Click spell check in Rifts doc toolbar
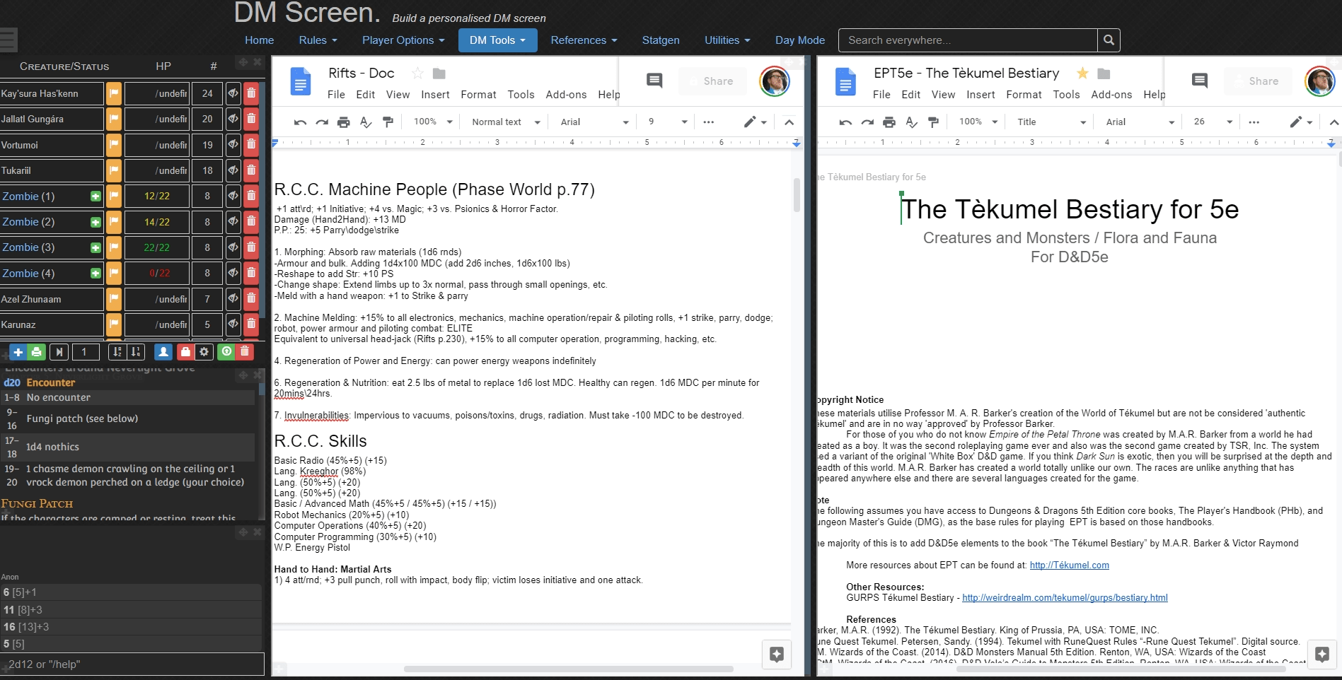Screen dimensions: 1342x680 [366, 122]
